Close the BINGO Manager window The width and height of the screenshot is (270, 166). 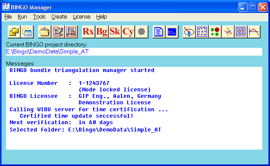263,7
